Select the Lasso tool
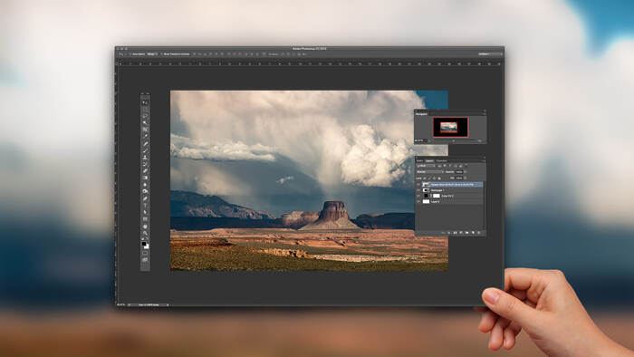This screenshot has width=634, height=357. [x=145, y=116]
